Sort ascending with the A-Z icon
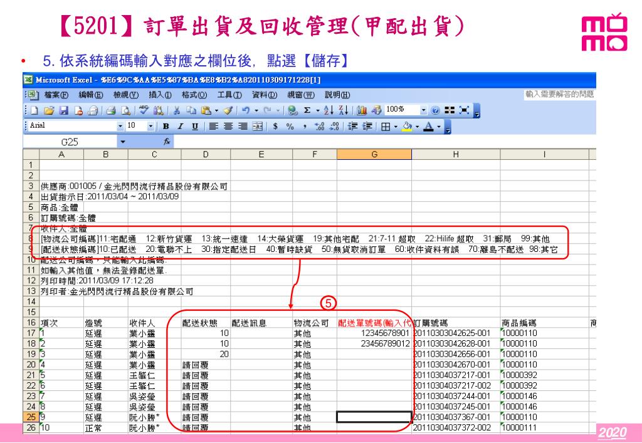Screen dimensions: 642x443 329,110
